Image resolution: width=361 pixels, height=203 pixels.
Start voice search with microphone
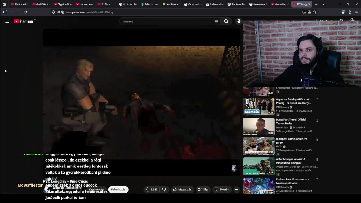[x=239, y=21]
